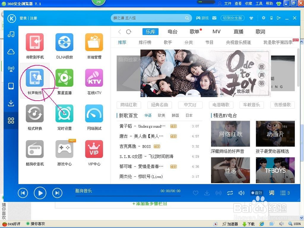
Task: Open settings gear icon in header
Action: coord(264,18)
